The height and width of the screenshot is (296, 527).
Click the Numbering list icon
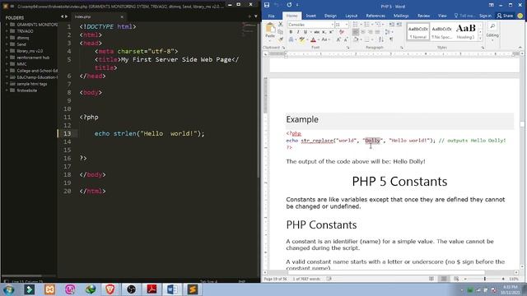367,24
